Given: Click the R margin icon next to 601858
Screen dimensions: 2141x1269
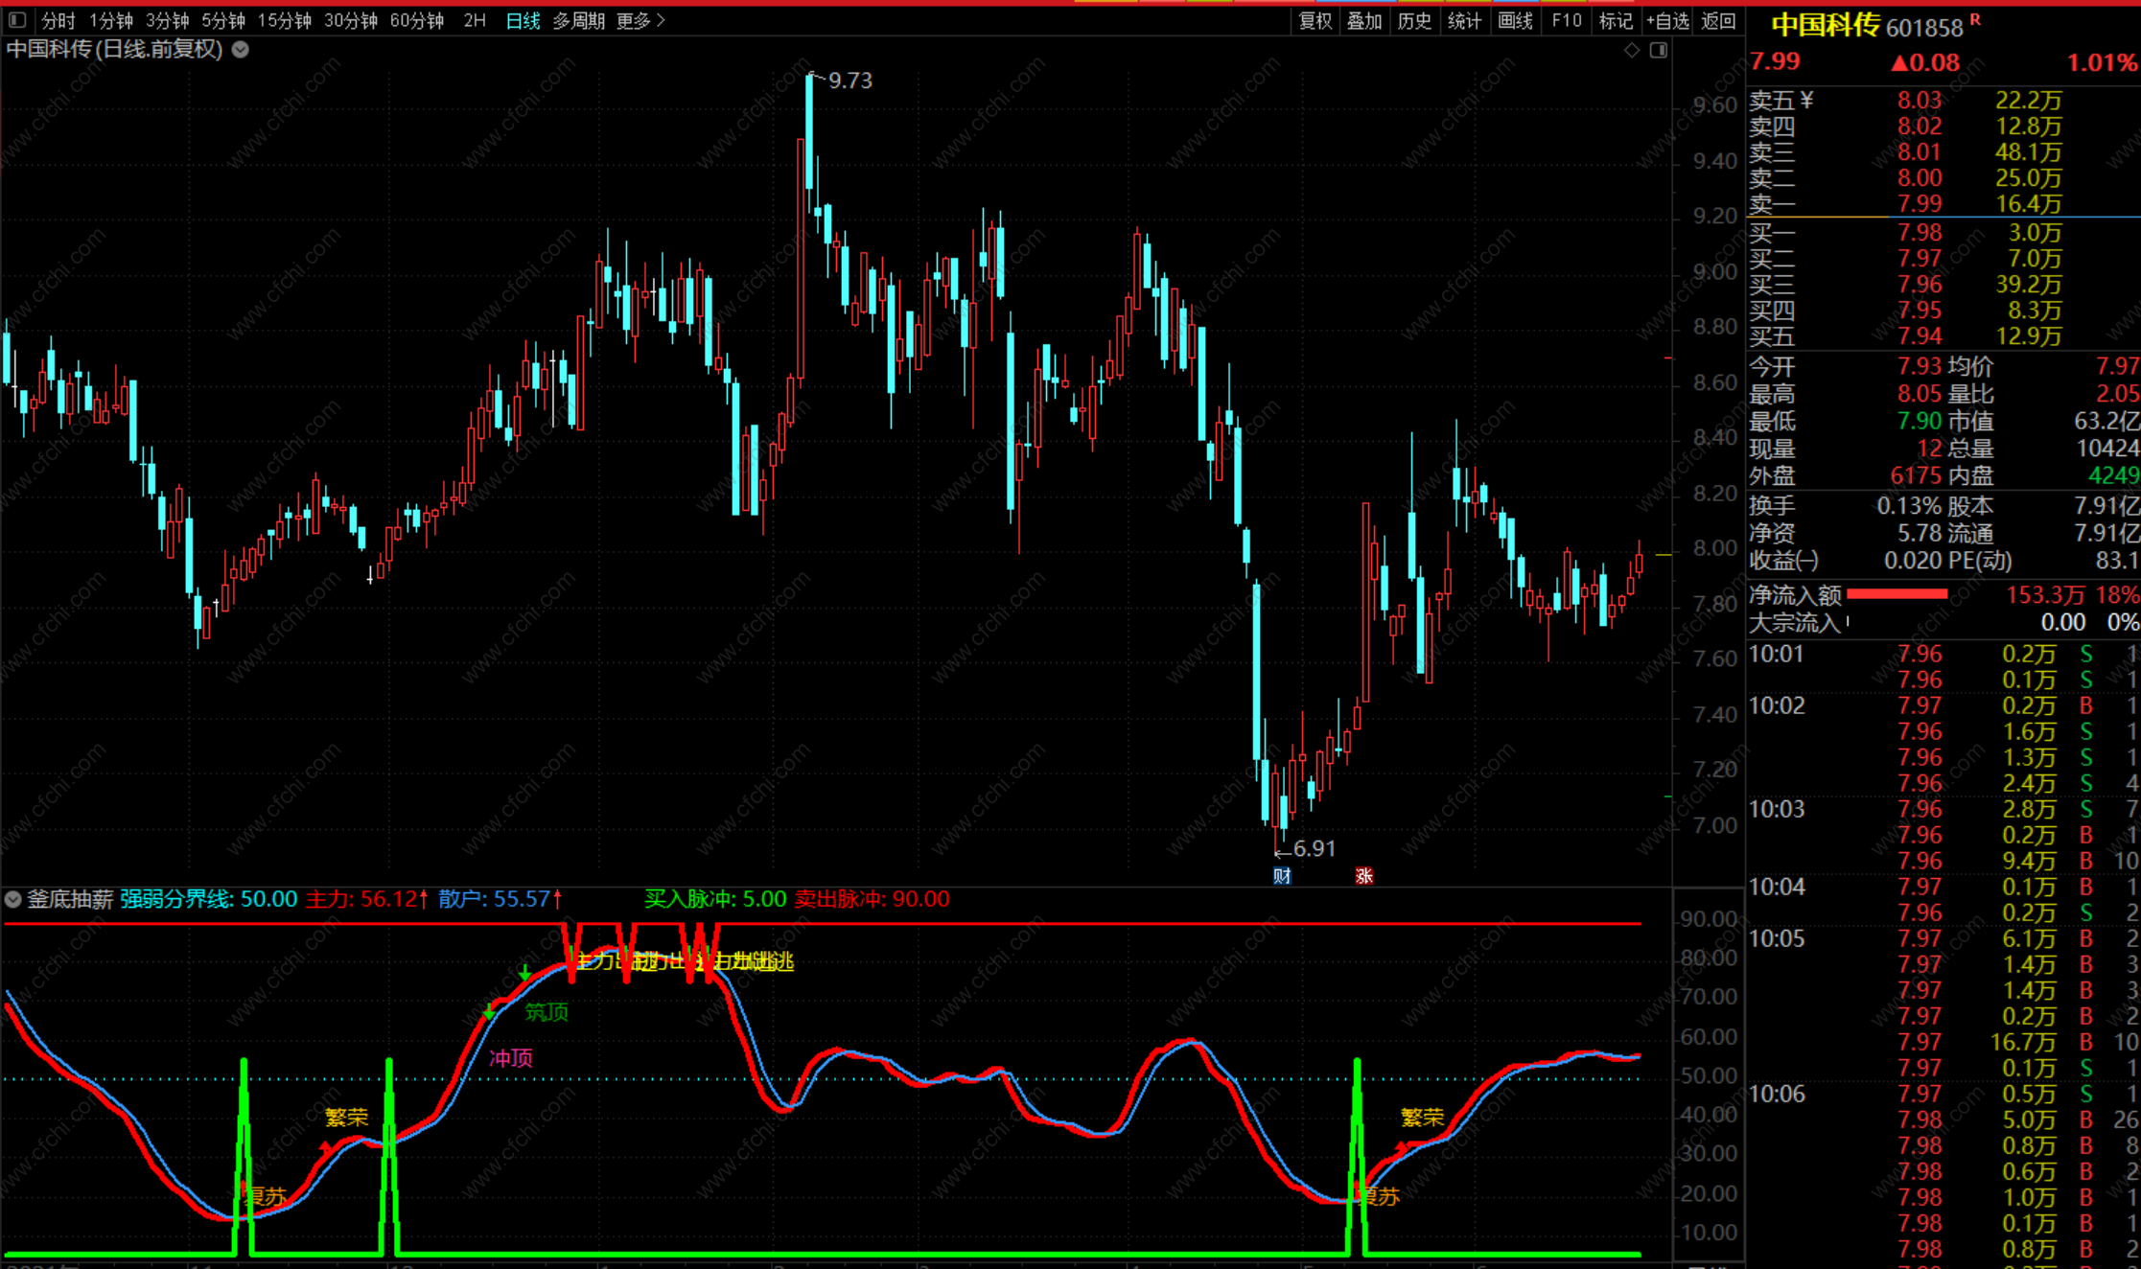Looking at the screenshot, I should pyautogui.click(x=1975, y=19).
